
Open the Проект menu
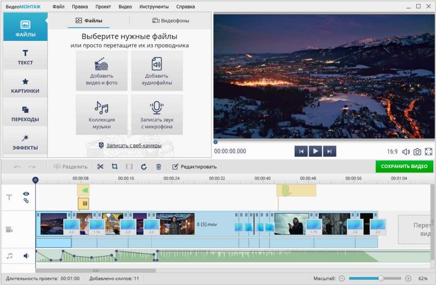(103, 7)
